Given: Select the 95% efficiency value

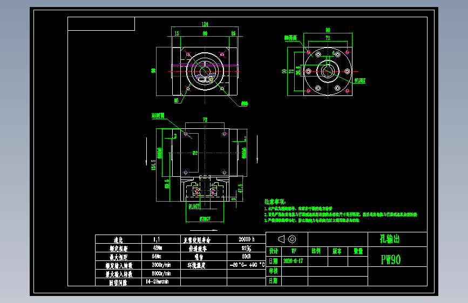Looking at the screenshot, I should tap(246, 248).
